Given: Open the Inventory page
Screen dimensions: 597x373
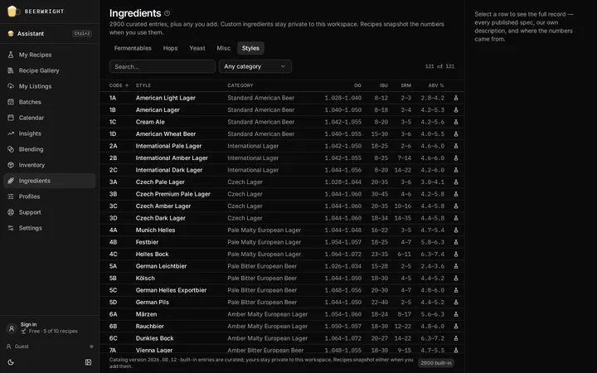Looking at the screenshot, I should [50, 165].
